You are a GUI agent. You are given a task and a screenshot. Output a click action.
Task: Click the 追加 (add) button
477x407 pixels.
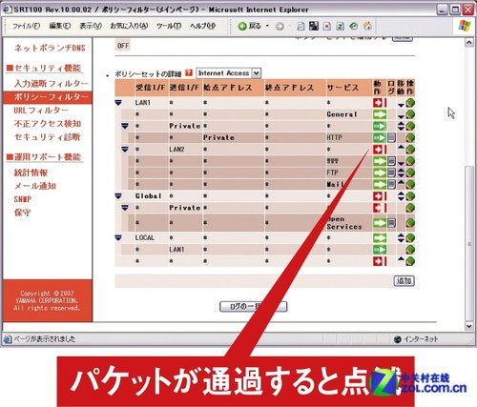click(x=404, y=281)
